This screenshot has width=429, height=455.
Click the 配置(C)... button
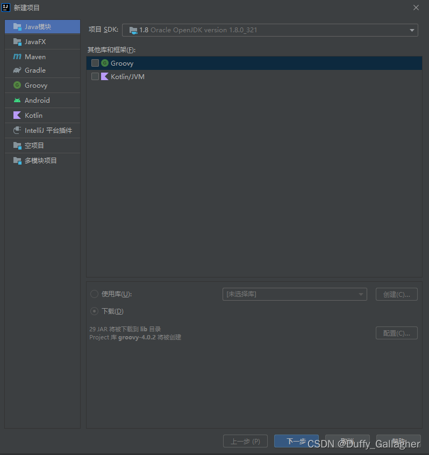(x=397, y=333)
